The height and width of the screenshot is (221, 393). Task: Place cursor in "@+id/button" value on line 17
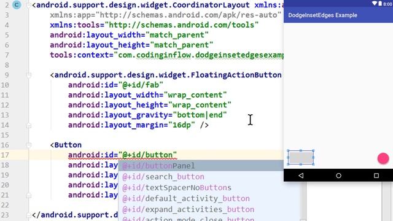click(147, 155)
